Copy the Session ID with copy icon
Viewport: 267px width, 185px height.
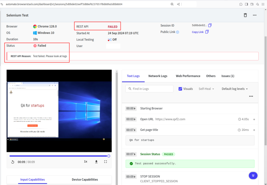(210, 25)
